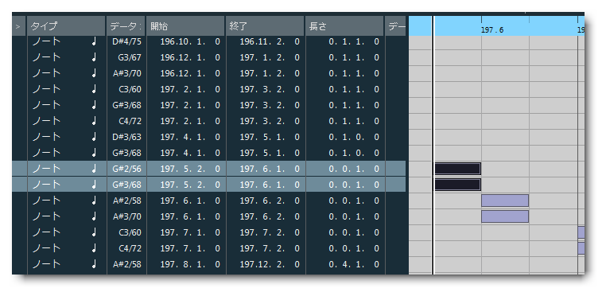Select the black G#3/68 note bar in the event display
This screenshot has height=296, width=606.
tap(457, 185)
